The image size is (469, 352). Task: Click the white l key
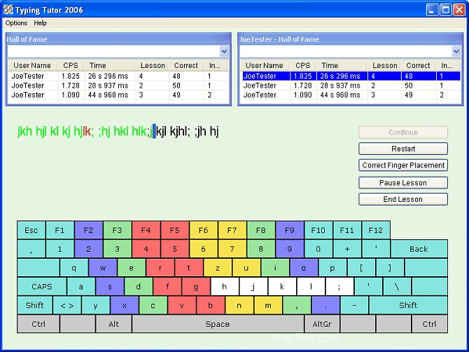pos(311,287)
